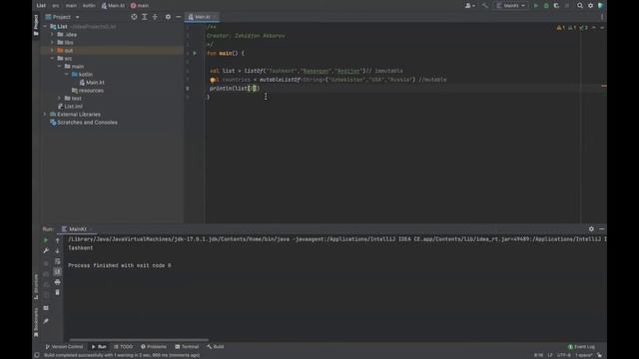
Task: Click the wrench Modify Run Configuration icon
Action: tap(46, 250)
